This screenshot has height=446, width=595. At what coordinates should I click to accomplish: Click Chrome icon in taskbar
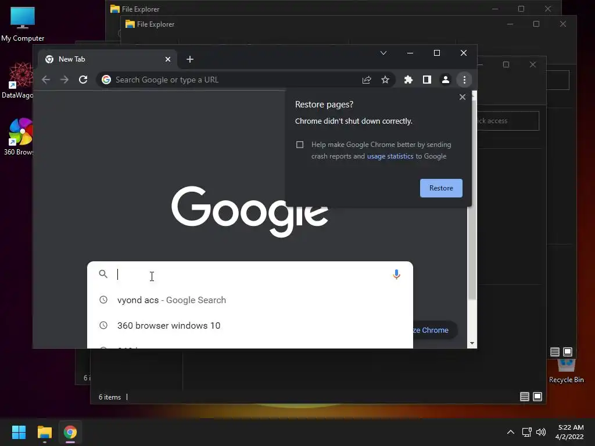(x=70, y=432)
